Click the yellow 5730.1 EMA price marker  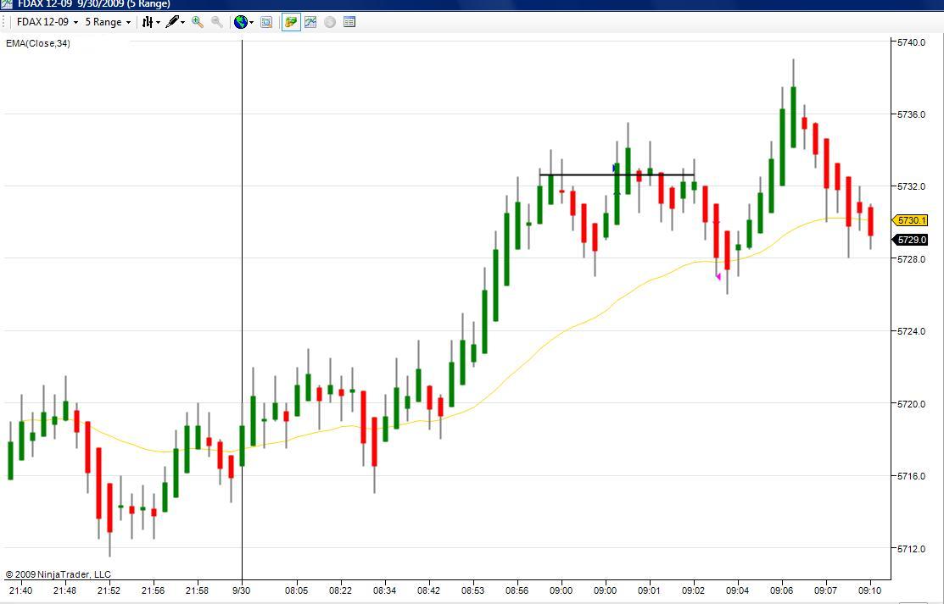coord(910,220)
